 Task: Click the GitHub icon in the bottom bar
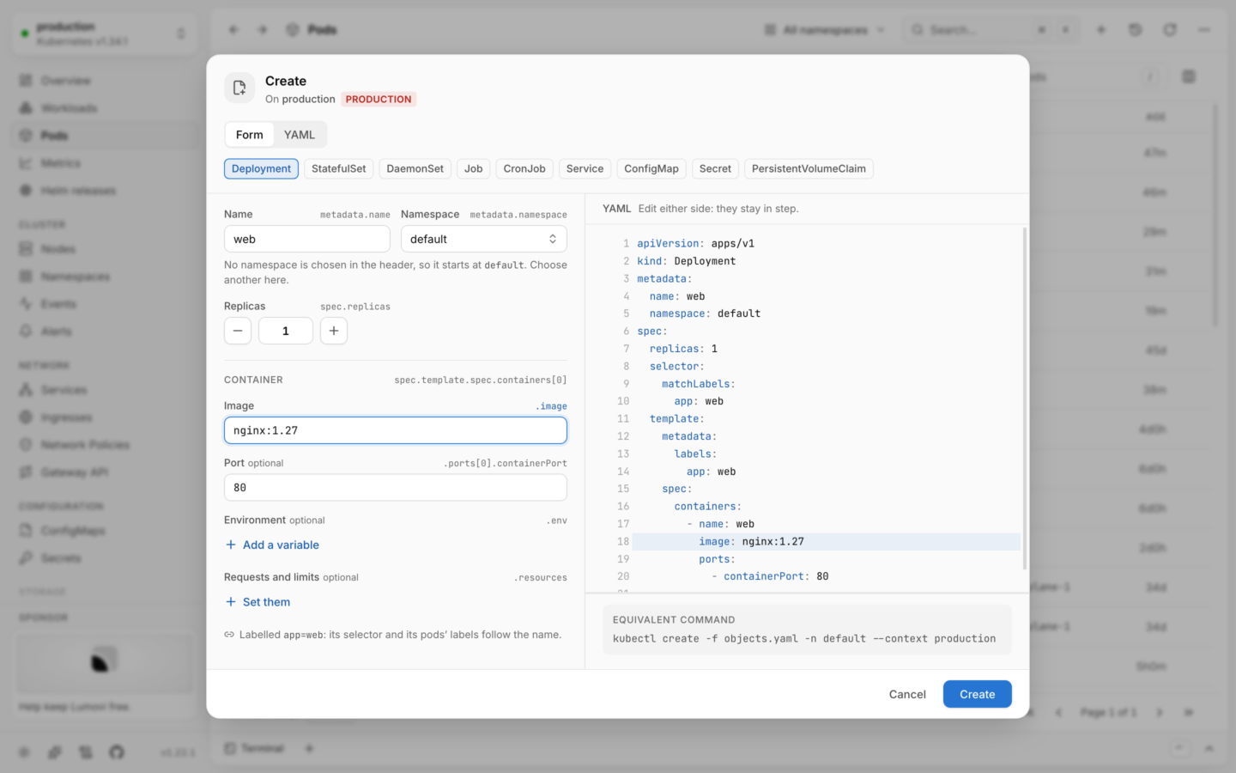(x=117, y=752)
